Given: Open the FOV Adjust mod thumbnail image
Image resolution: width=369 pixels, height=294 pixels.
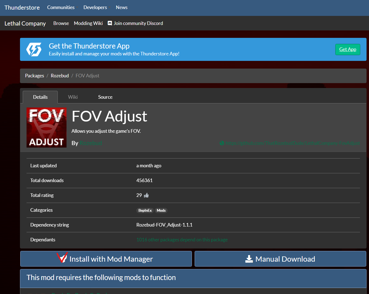Looking at the screenshot, I should click(x=47, y=128).
